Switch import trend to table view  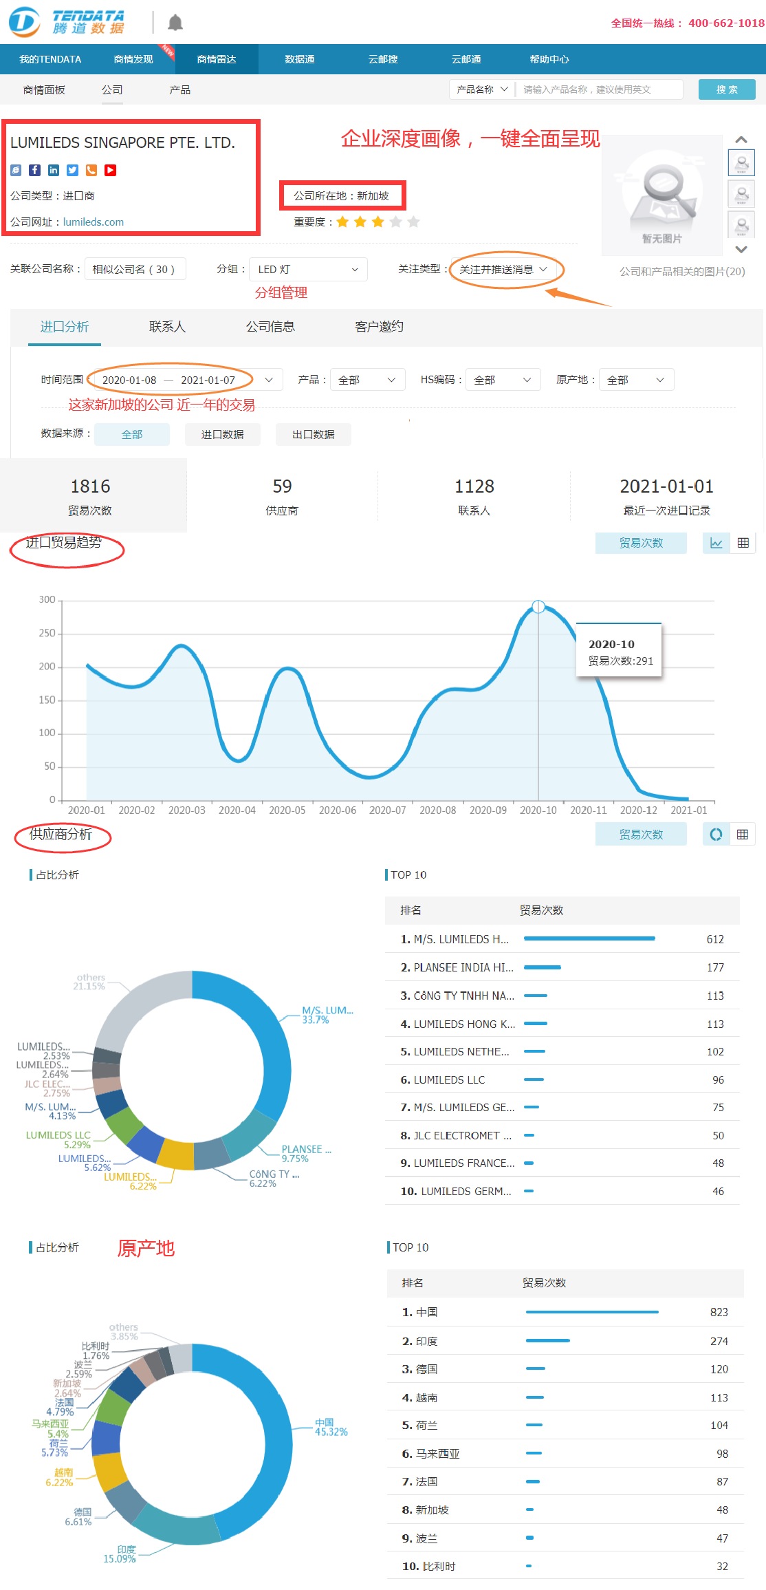[x=743, y=543]
